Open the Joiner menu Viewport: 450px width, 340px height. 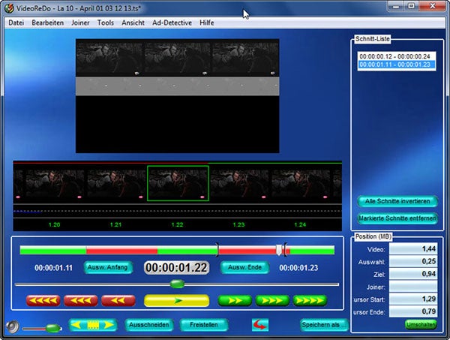[80, 23]
